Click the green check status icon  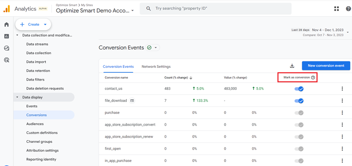point(149,48)
